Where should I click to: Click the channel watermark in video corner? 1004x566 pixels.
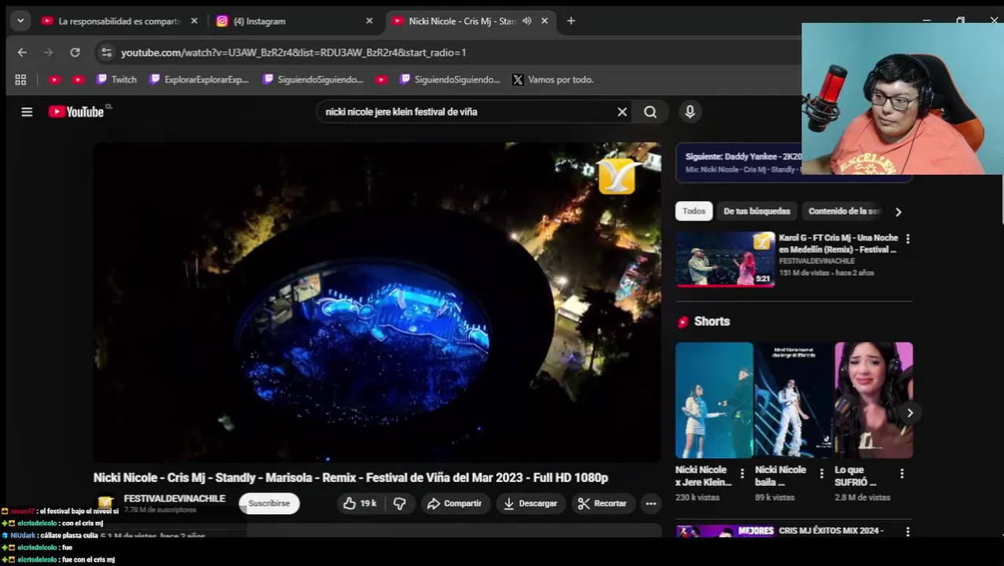point(617,176)
